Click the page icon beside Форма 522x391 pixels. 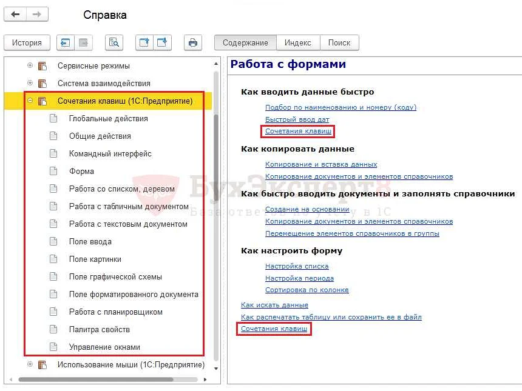[x=53, y=171]
